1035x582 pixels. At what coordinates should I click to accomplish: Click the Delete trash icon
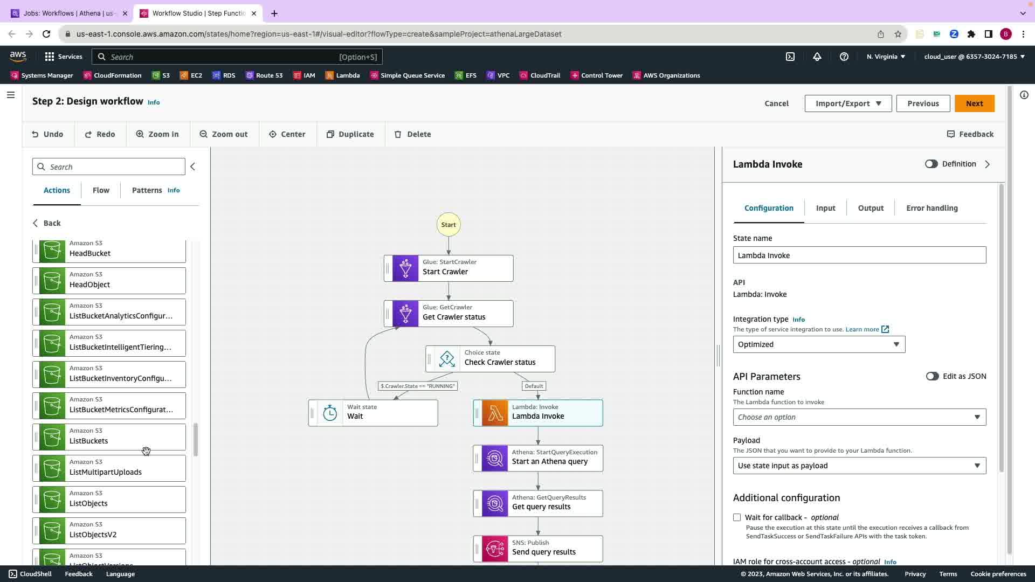(398, 134)
